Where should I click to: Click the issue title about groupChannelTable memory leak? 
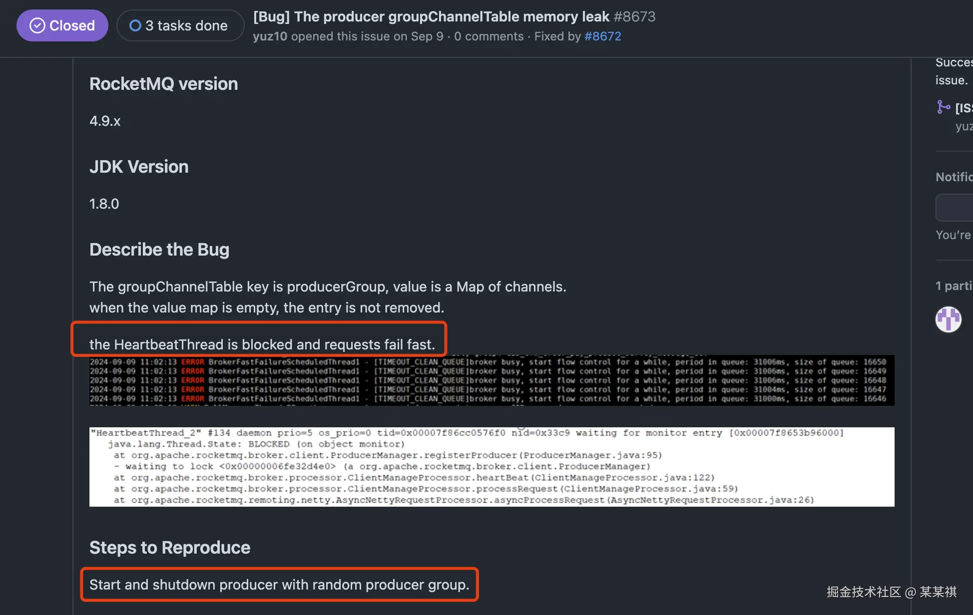432,16
